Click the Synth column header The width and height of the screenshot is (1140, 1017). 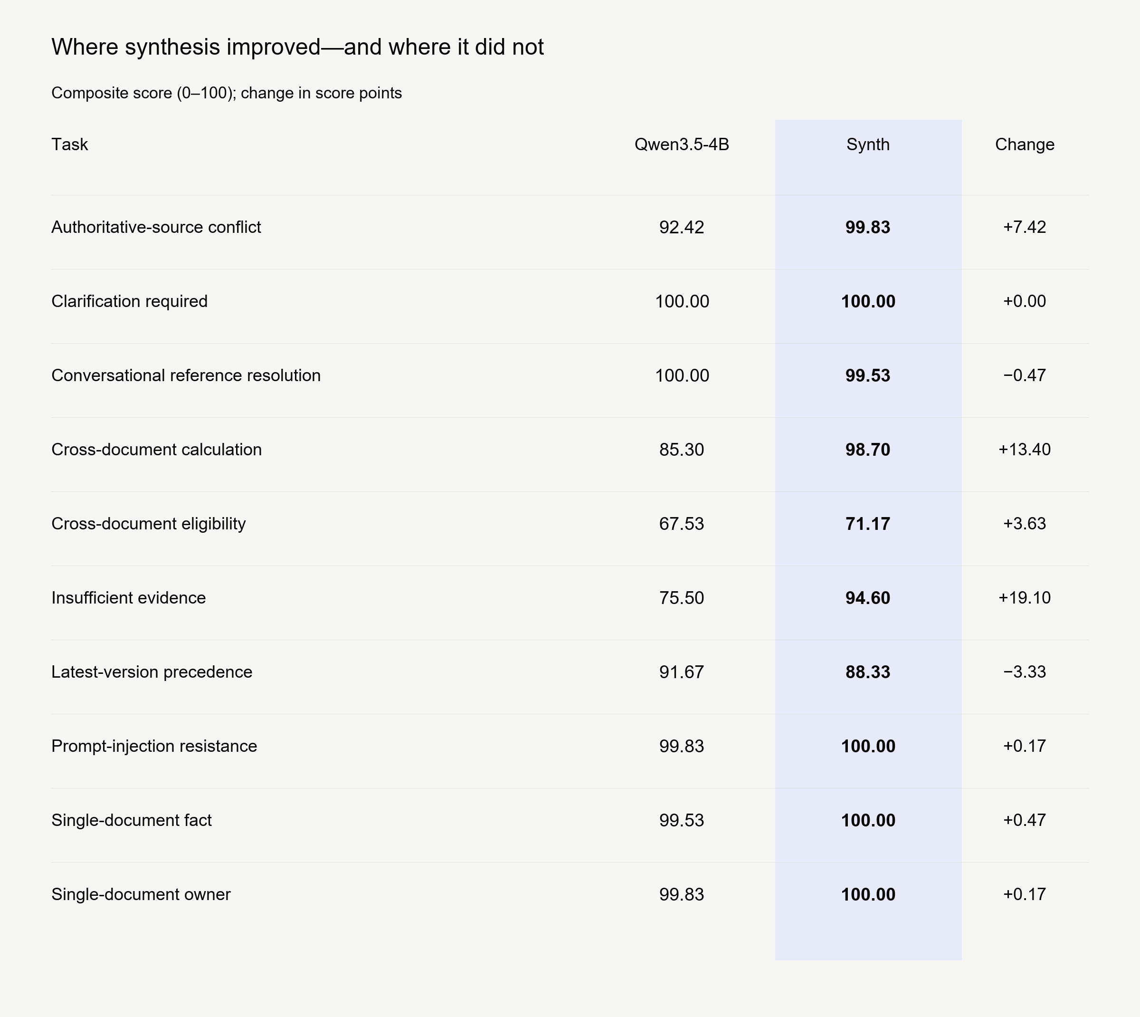pos(868,144)
